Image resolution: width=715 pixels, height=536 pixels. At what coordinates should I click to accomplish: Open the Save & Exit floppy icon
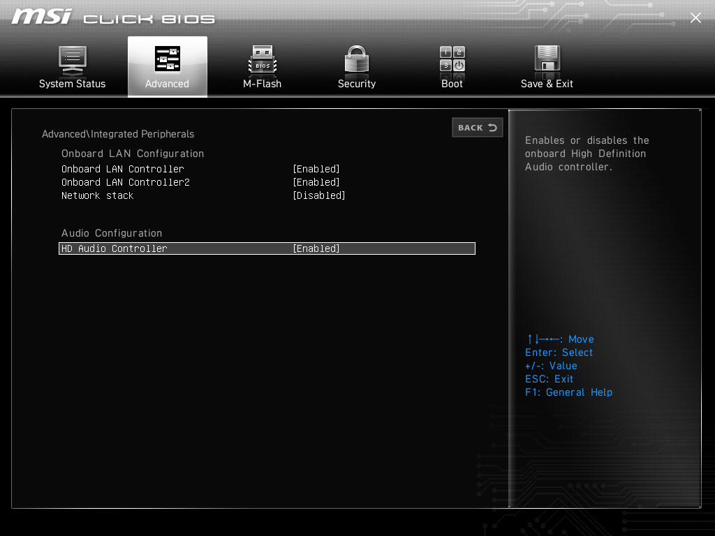tap(547, 59)
